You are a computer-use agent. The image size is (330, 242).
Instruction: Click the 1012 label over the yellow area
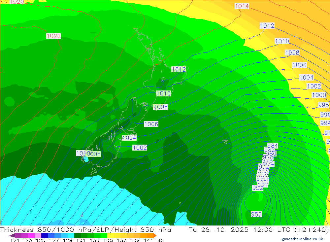267,26
